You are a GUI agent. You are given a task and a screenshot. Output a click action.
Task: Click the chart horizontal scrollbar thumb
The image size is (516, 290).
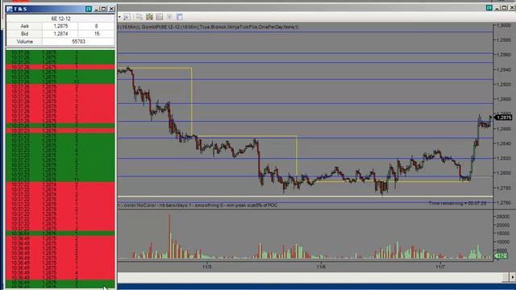tap(506, 277)
